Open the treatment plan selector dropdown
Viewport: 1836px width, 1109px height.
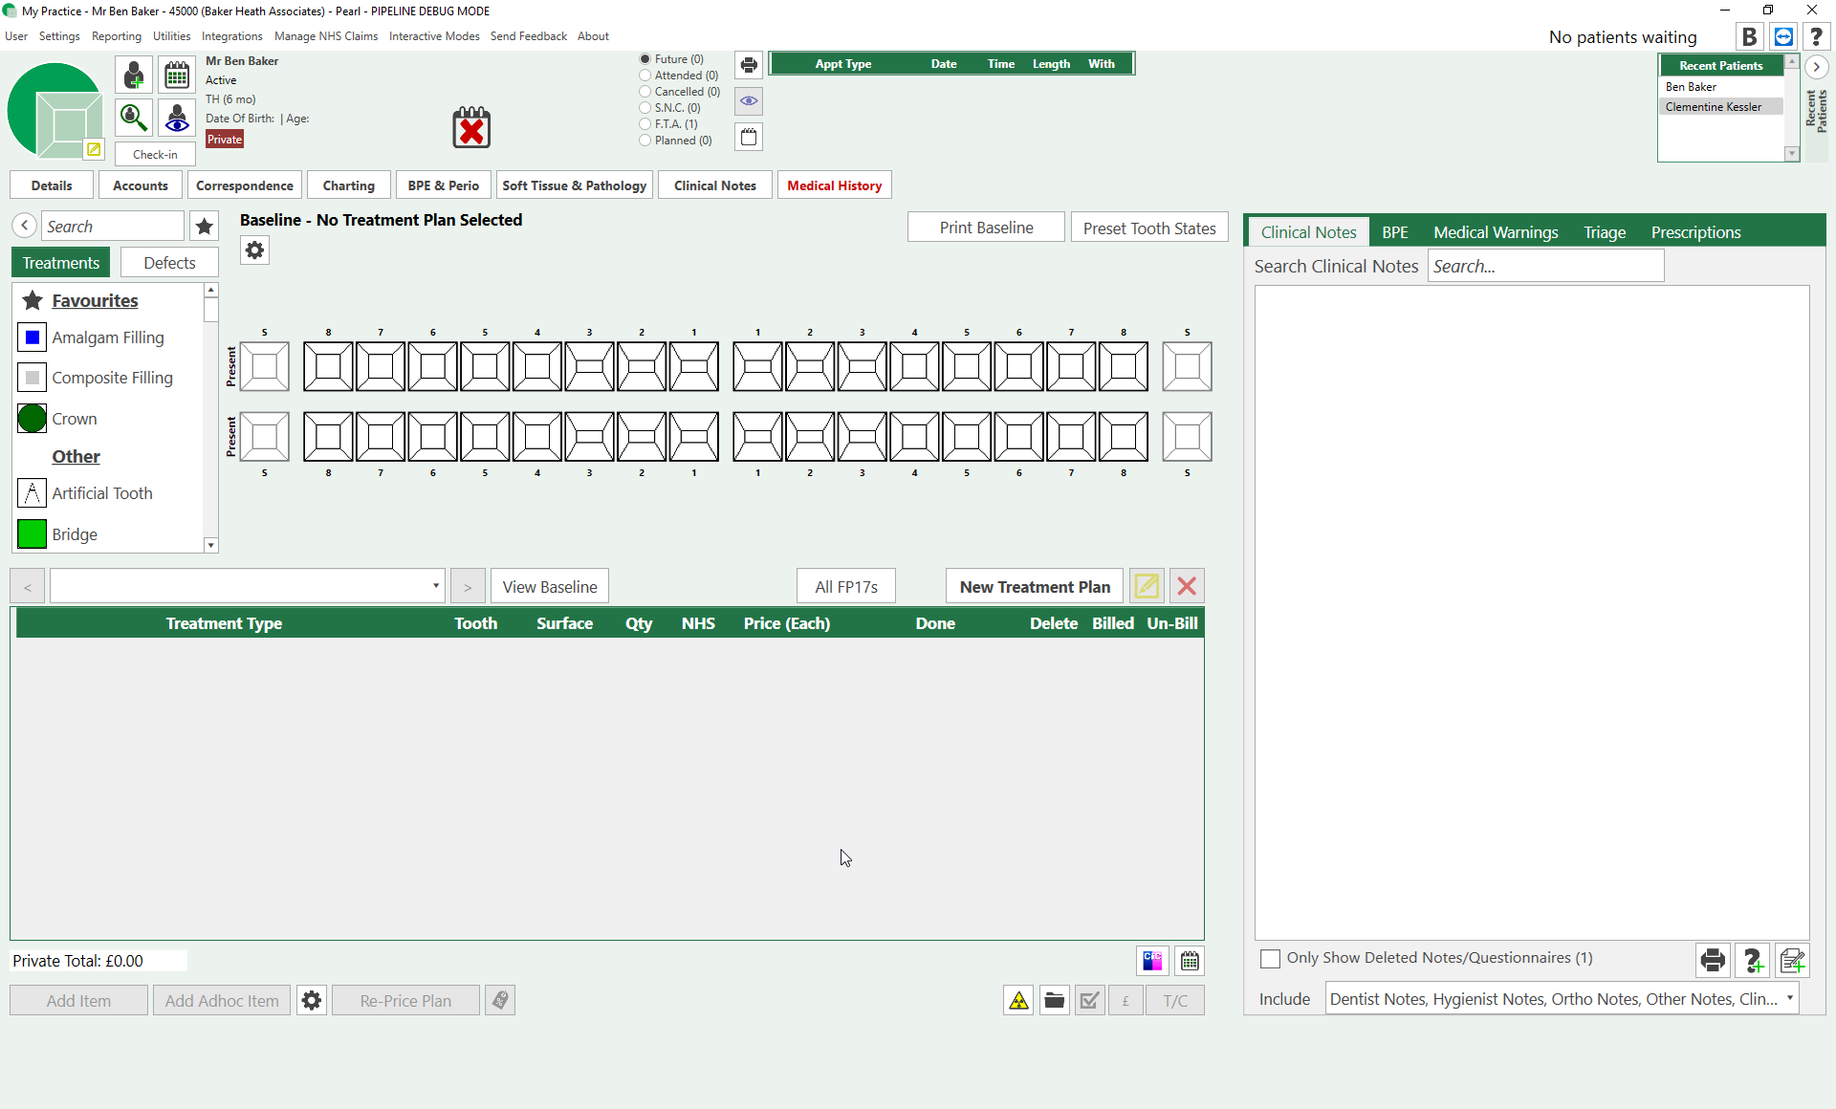tap(435, 586)
